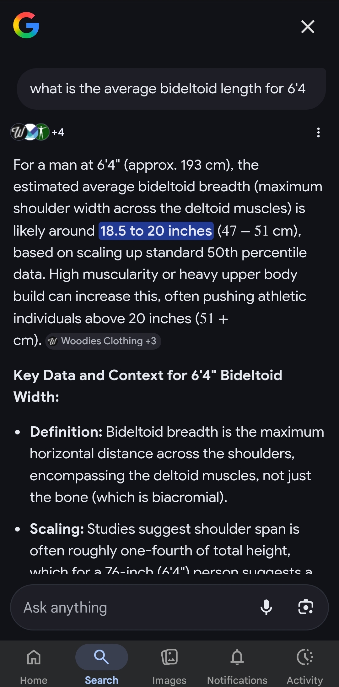Open the Woodies Clothing +3 source chip
339x687 pixels.
click(x=103, y=341)
